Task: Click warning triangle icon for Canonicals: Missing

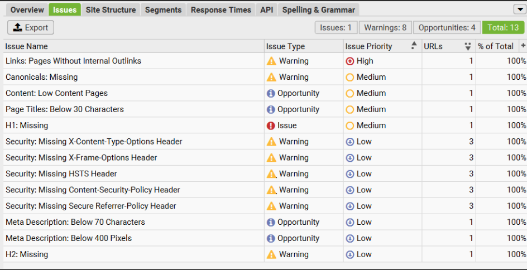Action: [x=271, y=78]
